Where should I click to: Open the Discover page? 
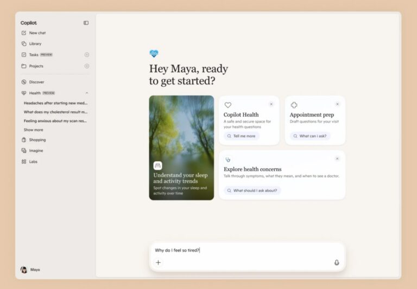coord(36,82)
